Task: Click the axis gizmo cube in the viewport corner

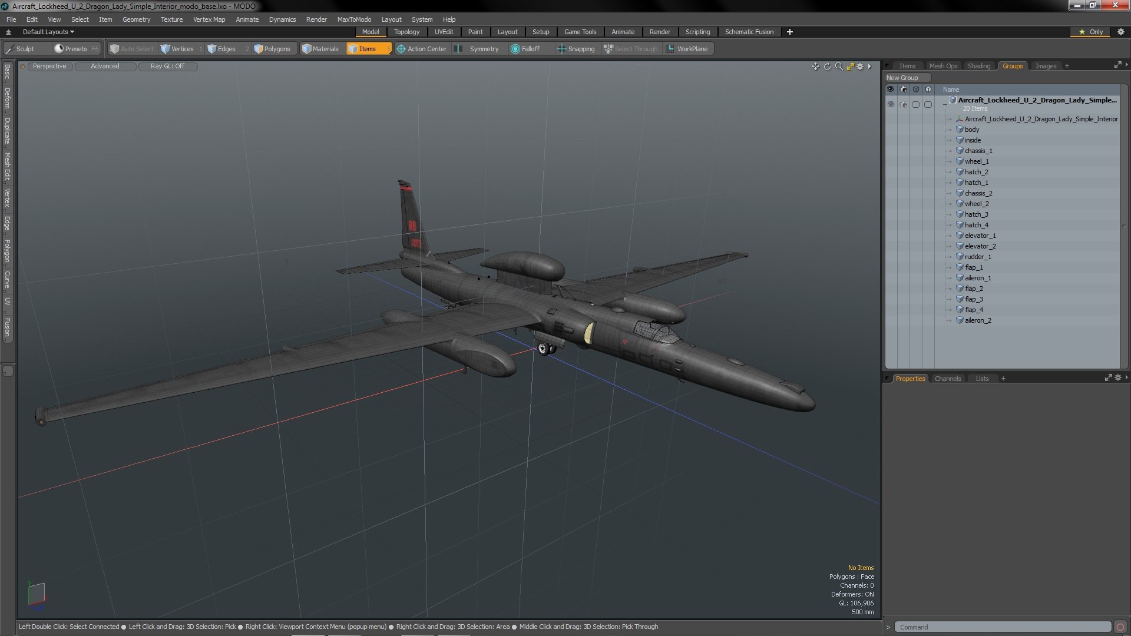Action: pyautogui.click(x=37, y=595)
